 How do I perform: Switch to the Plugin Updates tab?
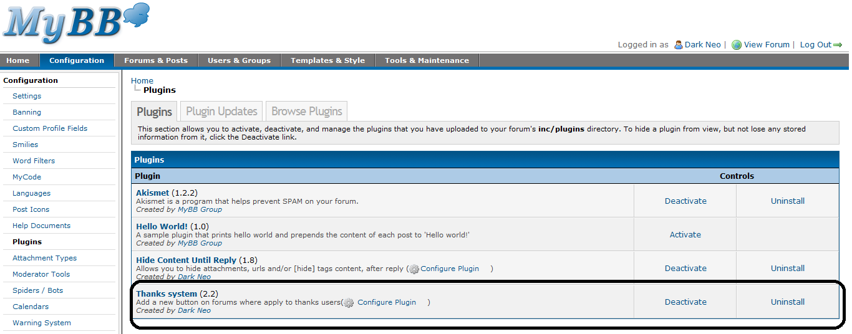222,111
